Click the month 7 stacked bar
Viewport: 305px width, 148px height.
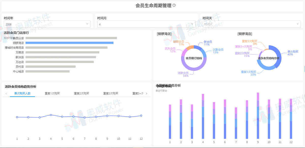pyautogui.click(x=236, y=123)
